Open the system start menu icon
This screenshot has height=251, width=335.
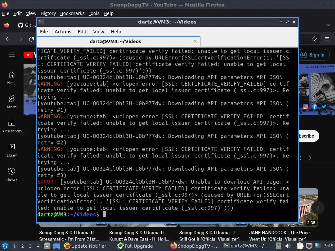pos(5,246)
